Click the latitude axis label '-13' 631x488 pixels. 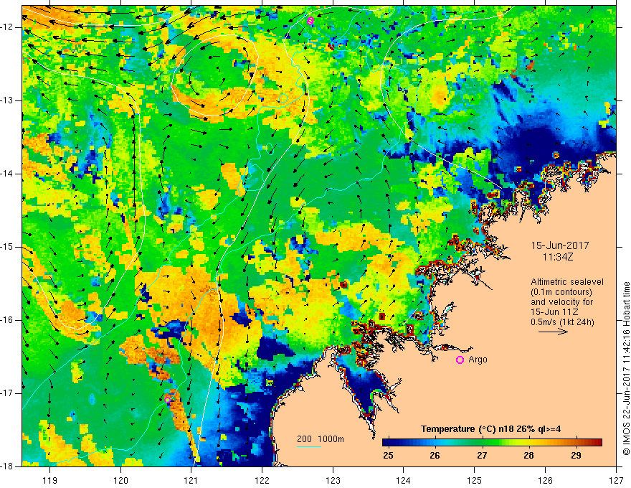7,100
